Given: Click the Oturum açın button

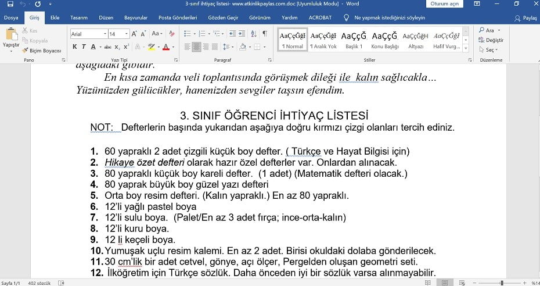Looking at the screenshot, I should [x=445, y=4].
